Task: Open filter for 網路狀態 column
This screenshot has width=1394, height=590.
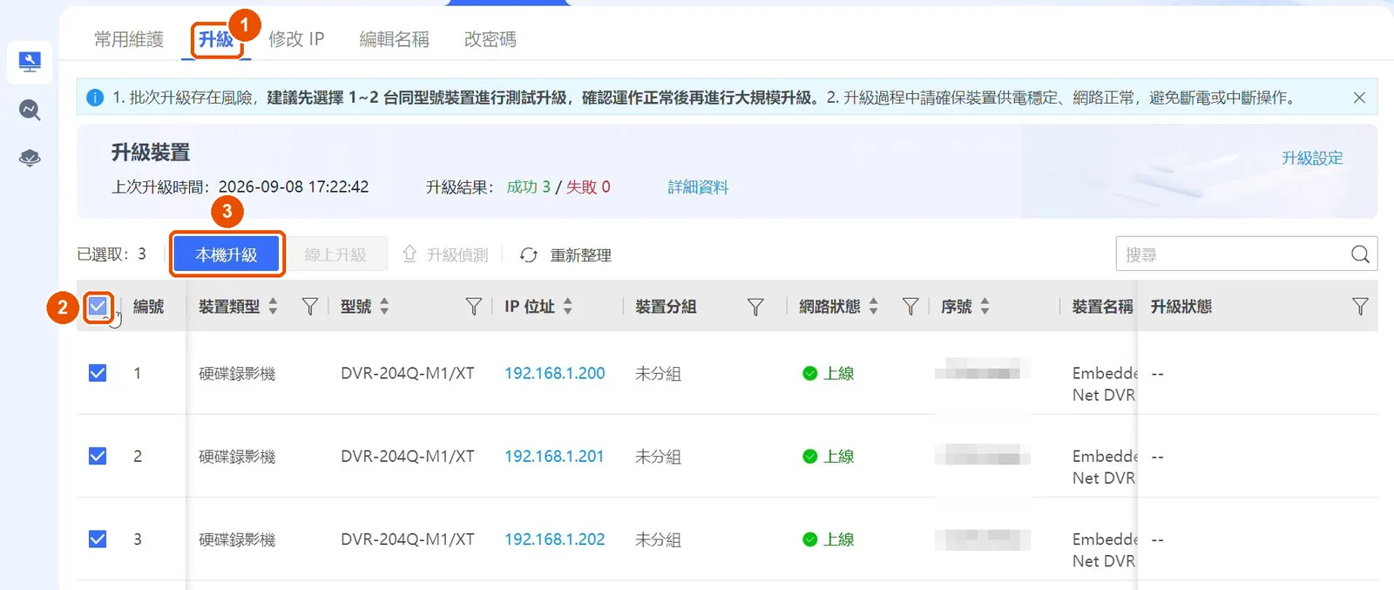Action: coord(910,307)
